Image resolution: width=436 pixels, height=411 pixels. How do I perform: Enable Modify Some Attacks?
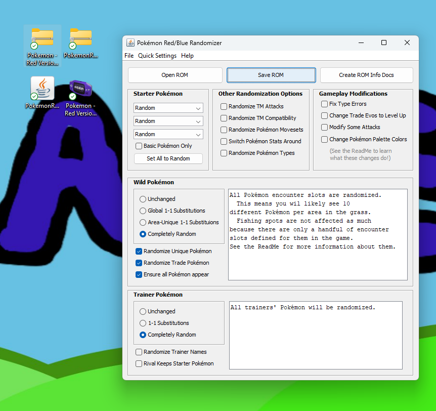pyautogui.click(x=324, y=127)
